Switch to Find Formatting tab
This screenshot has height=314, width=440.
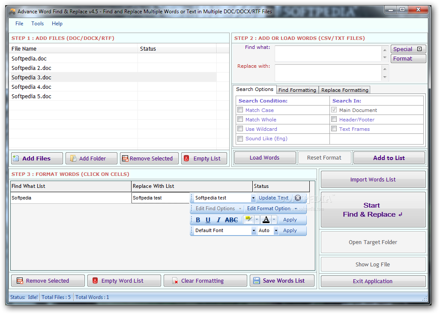(297, 90)
